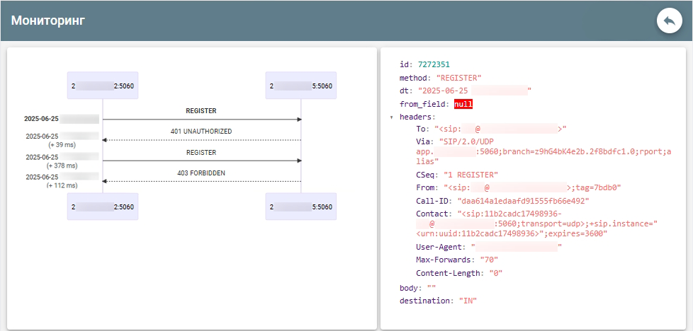Click the bottom-right node box ending 5:5060
Viewport: 693px width, 331px height.
pos(300,207)
